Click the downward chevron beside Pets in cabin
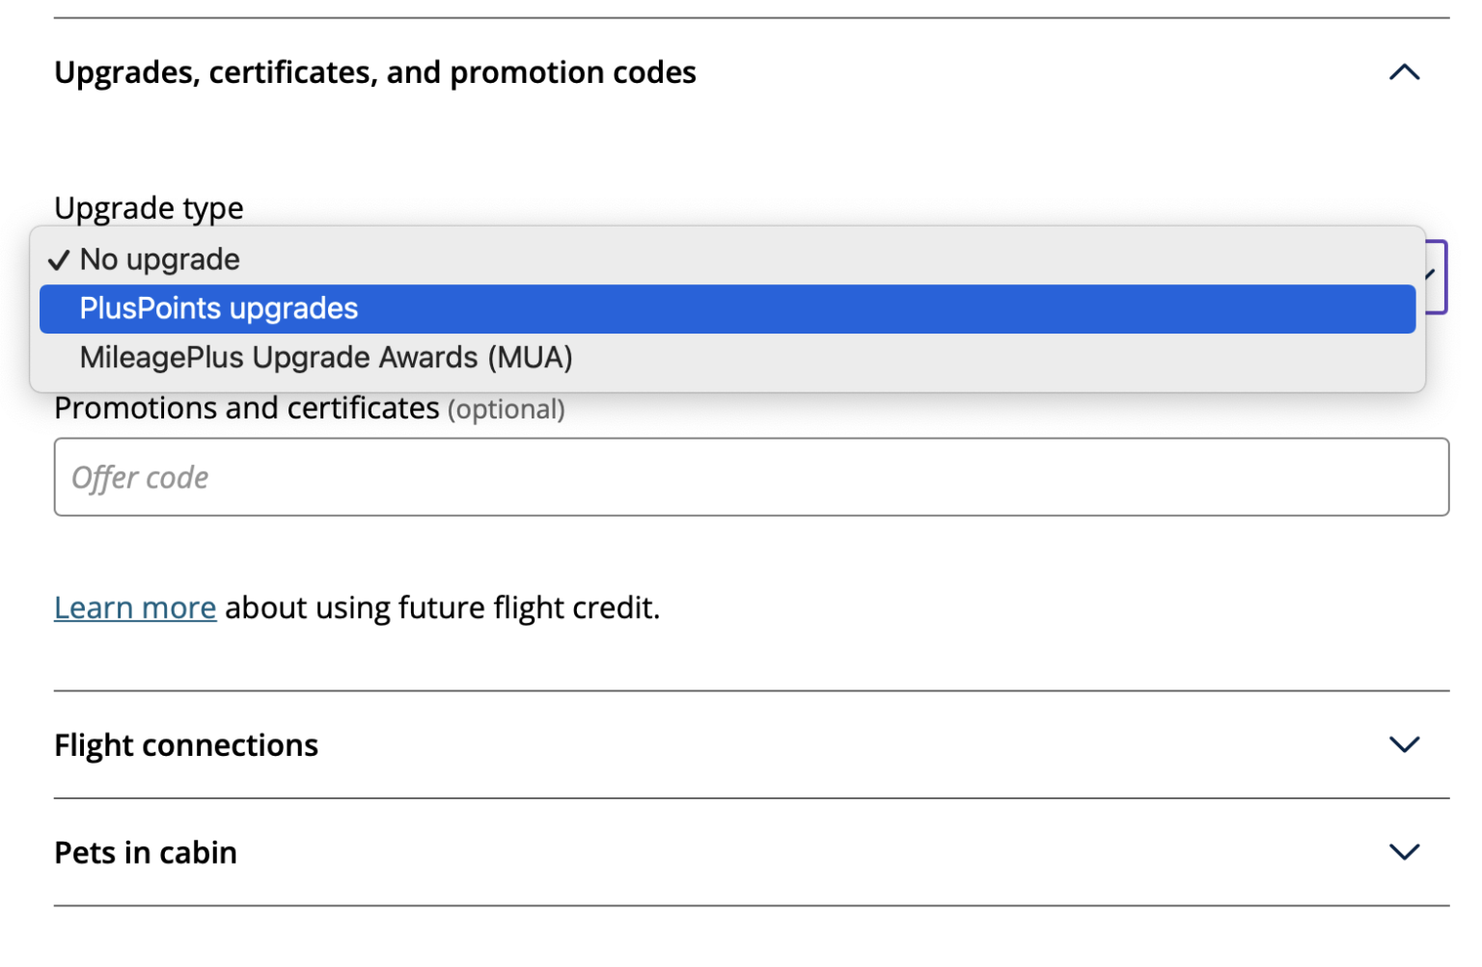Viewport: 1482px width, 967px height. coord(1404,851)
